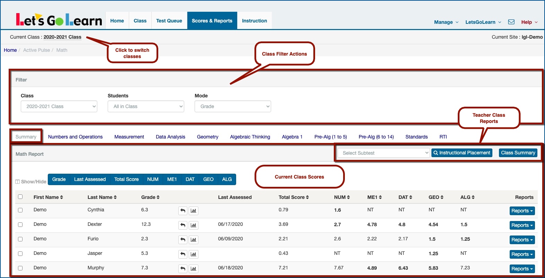The width and height of the screenshot is (545, 278).
Task: Open the Instruction nav tab
Action: [254, 21]
